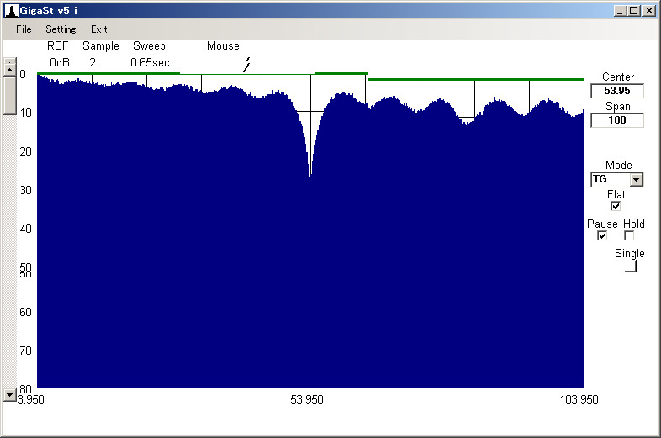Open the File menu
This screenshot has width=661, height=438.
pos(23,29)
